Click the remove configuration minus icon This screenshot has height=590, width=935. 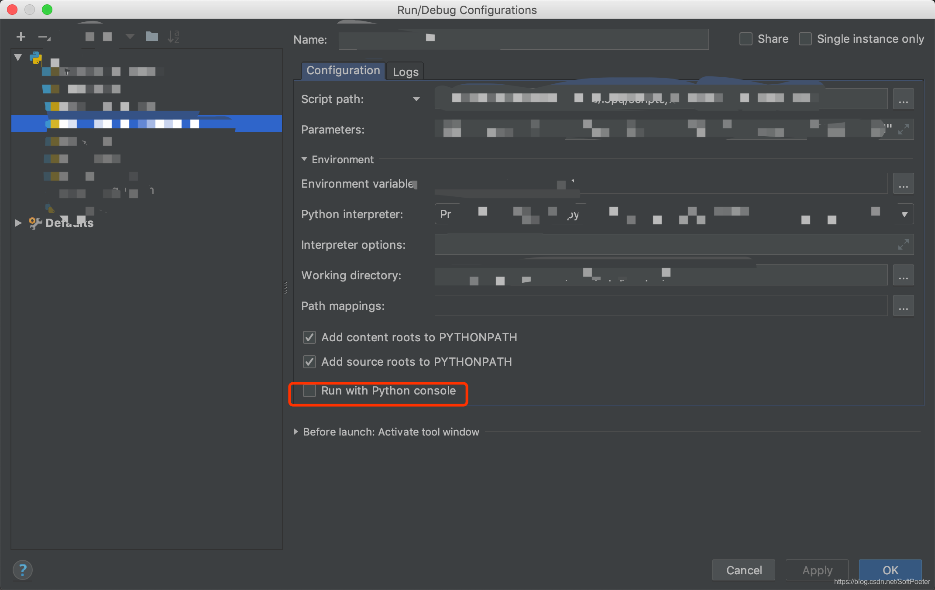pos(44,37)
